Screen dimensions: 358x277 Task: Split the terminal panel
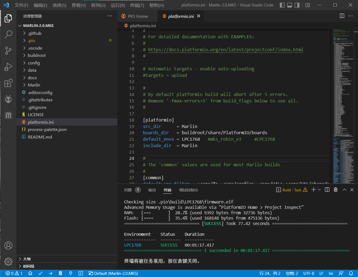pyautogui.click(x=327, y=190)
